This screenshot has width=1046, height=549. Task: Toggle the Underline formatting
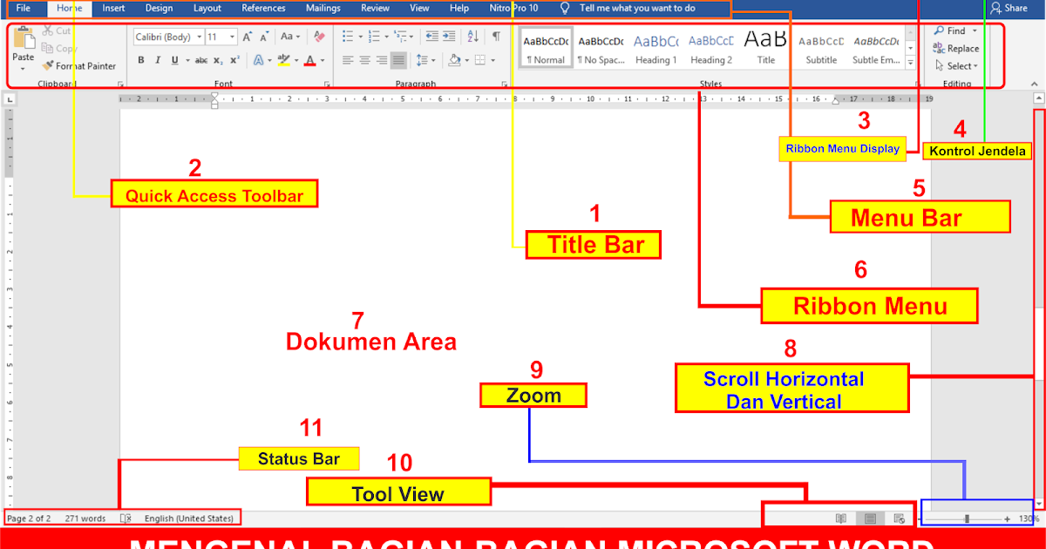[x=174, y=60]
